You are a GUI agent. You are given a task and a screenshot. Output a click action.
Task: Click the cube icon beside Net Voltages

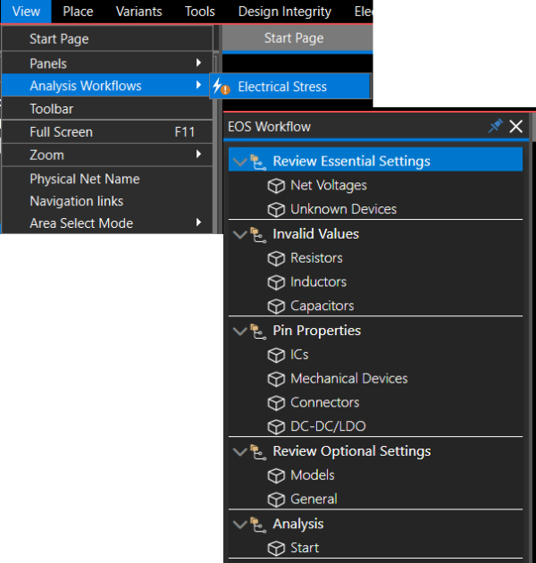[x=276, y=186]
